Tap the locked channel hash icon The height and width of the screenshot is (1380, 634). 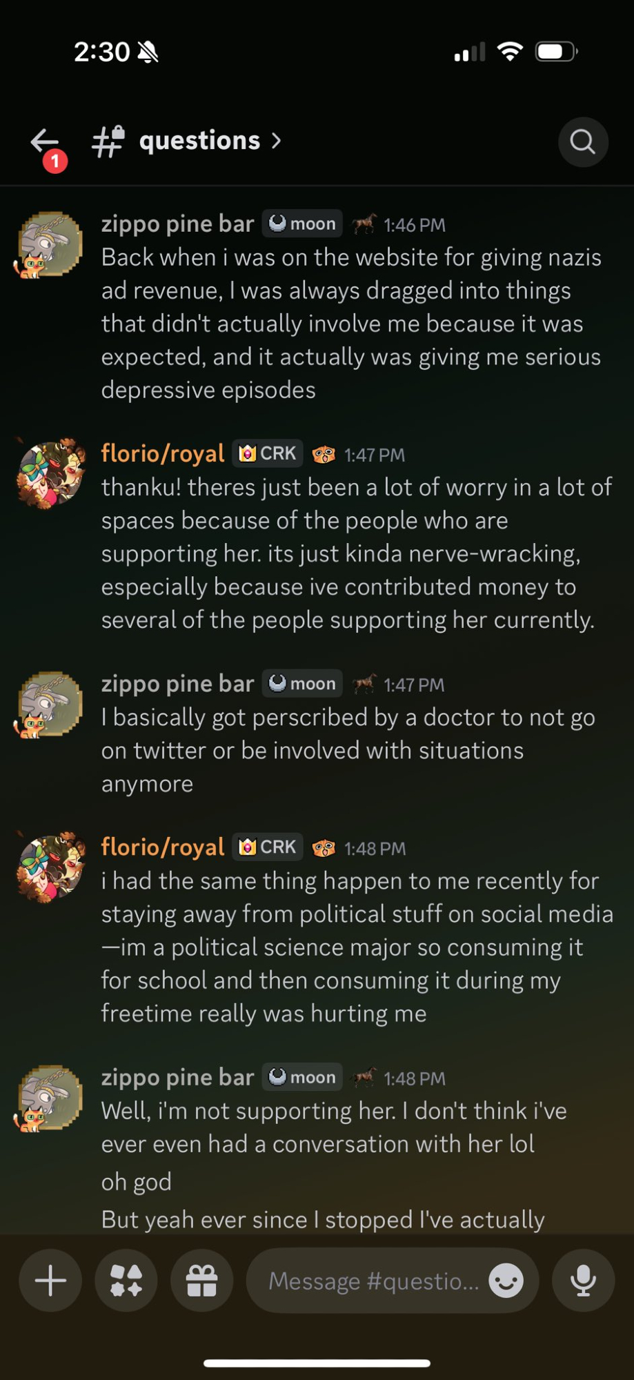pyautogui.click(x=108, y=141)
